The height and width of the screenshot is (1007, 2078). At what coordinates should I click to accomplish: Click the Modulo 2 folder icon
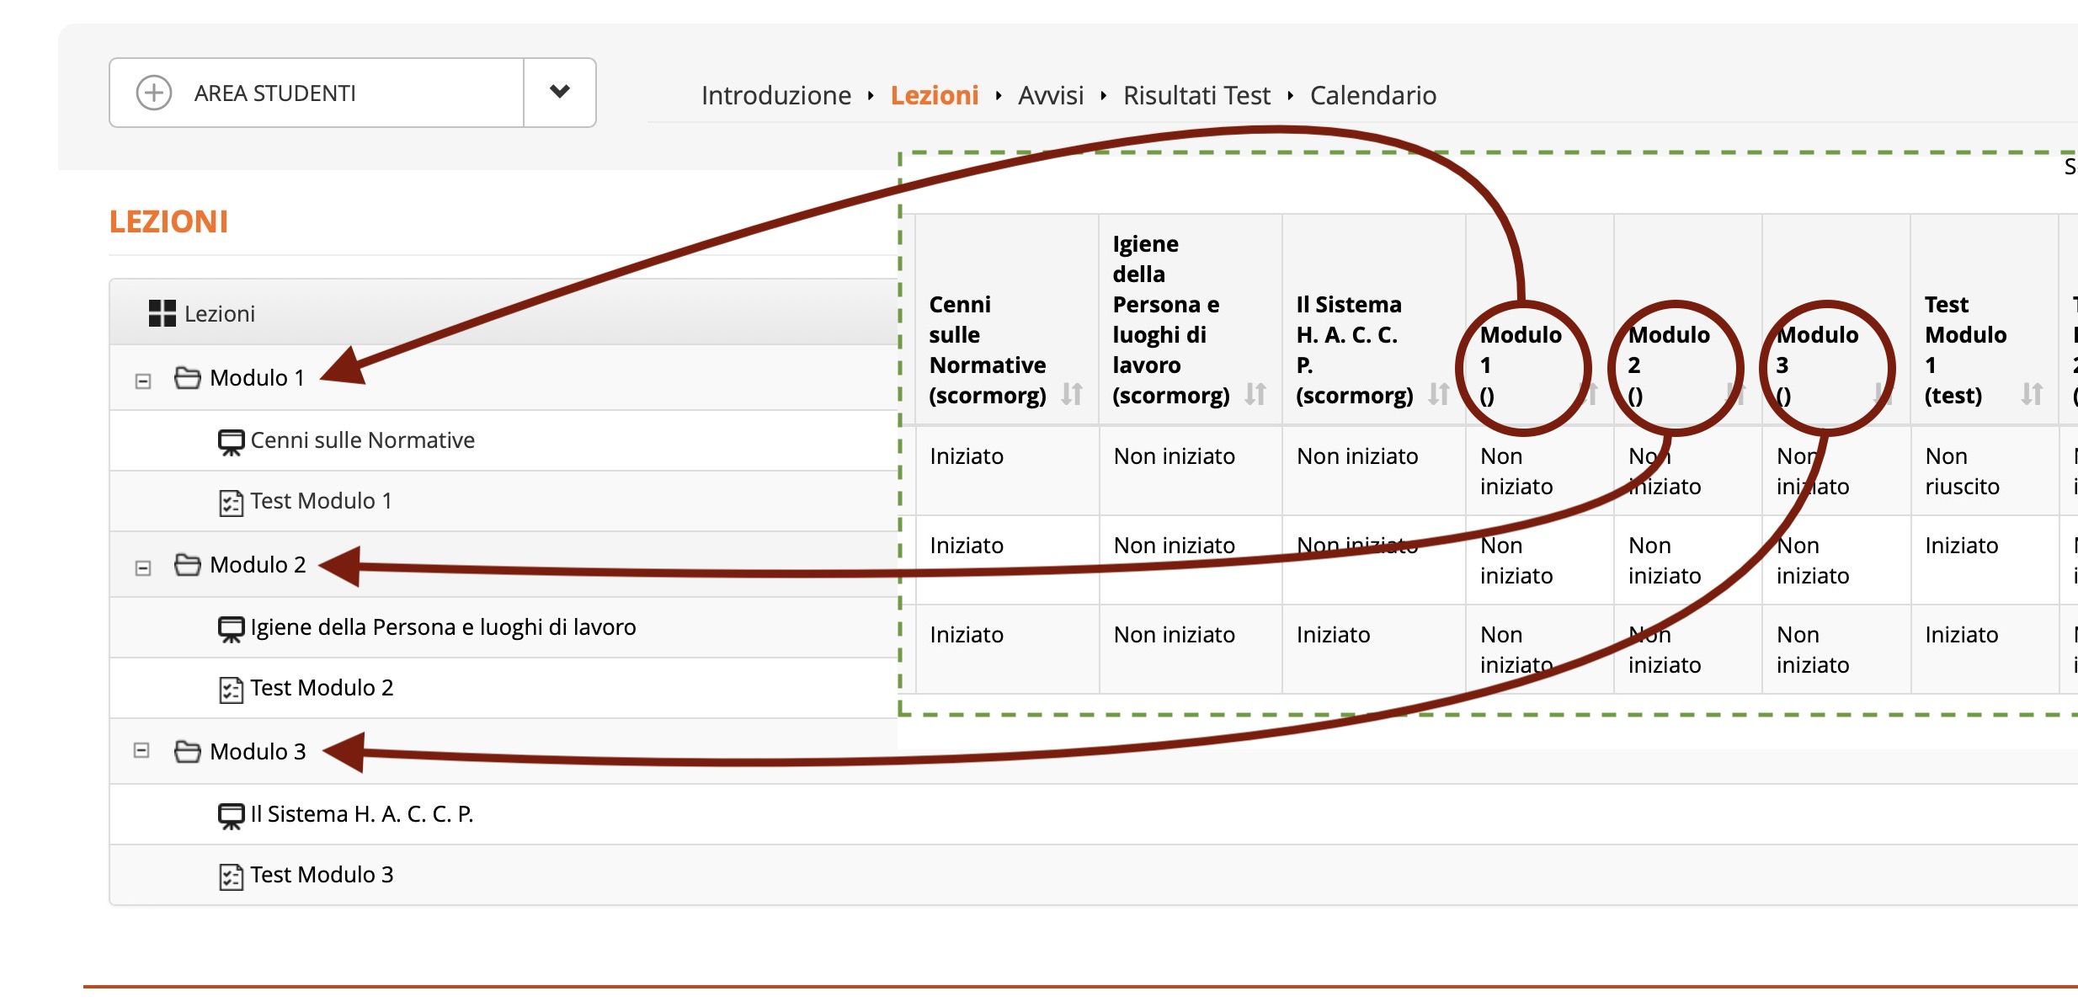click(x=187, y=564)
